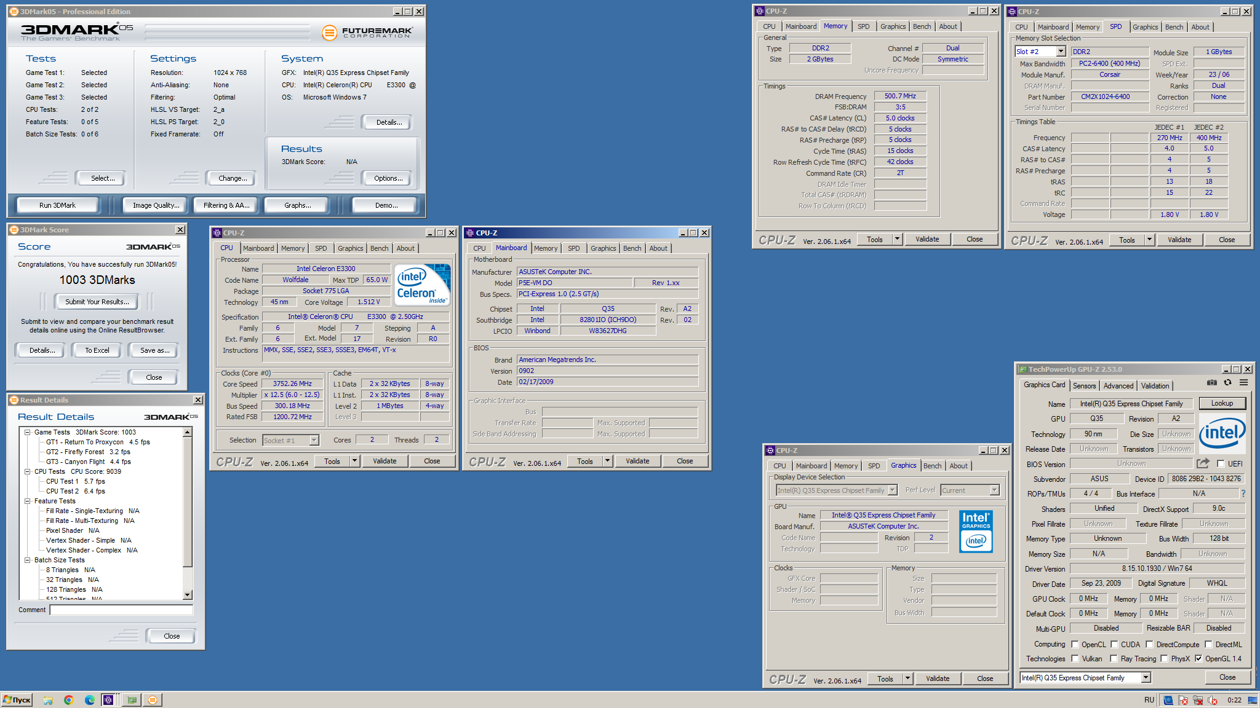Click the Result Details list scrollbar down arrow
The width and height of the screenshot is (1260, 708).
188,595
